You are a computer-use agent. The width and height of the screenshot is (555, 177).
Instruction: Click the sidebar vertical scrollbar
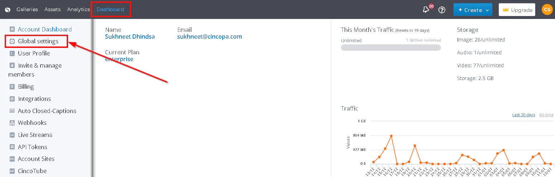pyautogui.click(x=92, y=98)
